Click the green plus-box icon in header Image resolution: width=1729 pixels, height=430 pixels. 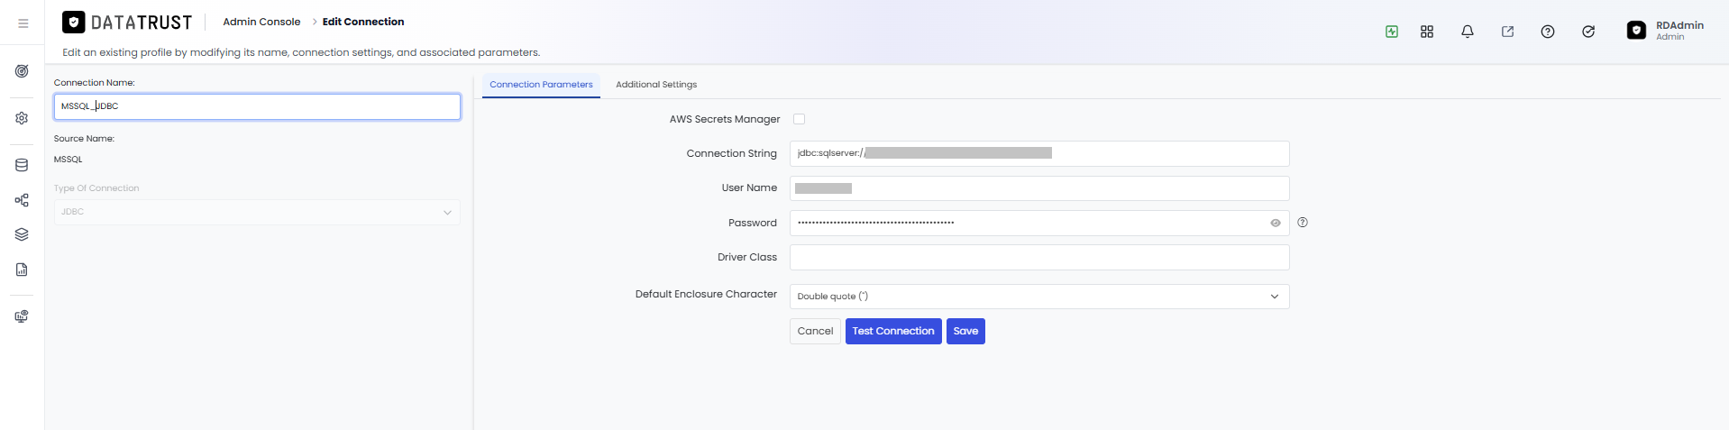click(x=1392, y=32)
